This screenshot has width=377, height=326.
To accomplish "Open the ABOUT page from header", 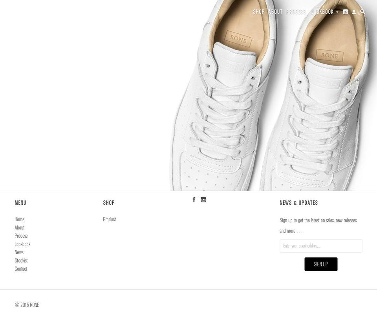I will click(275, 12).
